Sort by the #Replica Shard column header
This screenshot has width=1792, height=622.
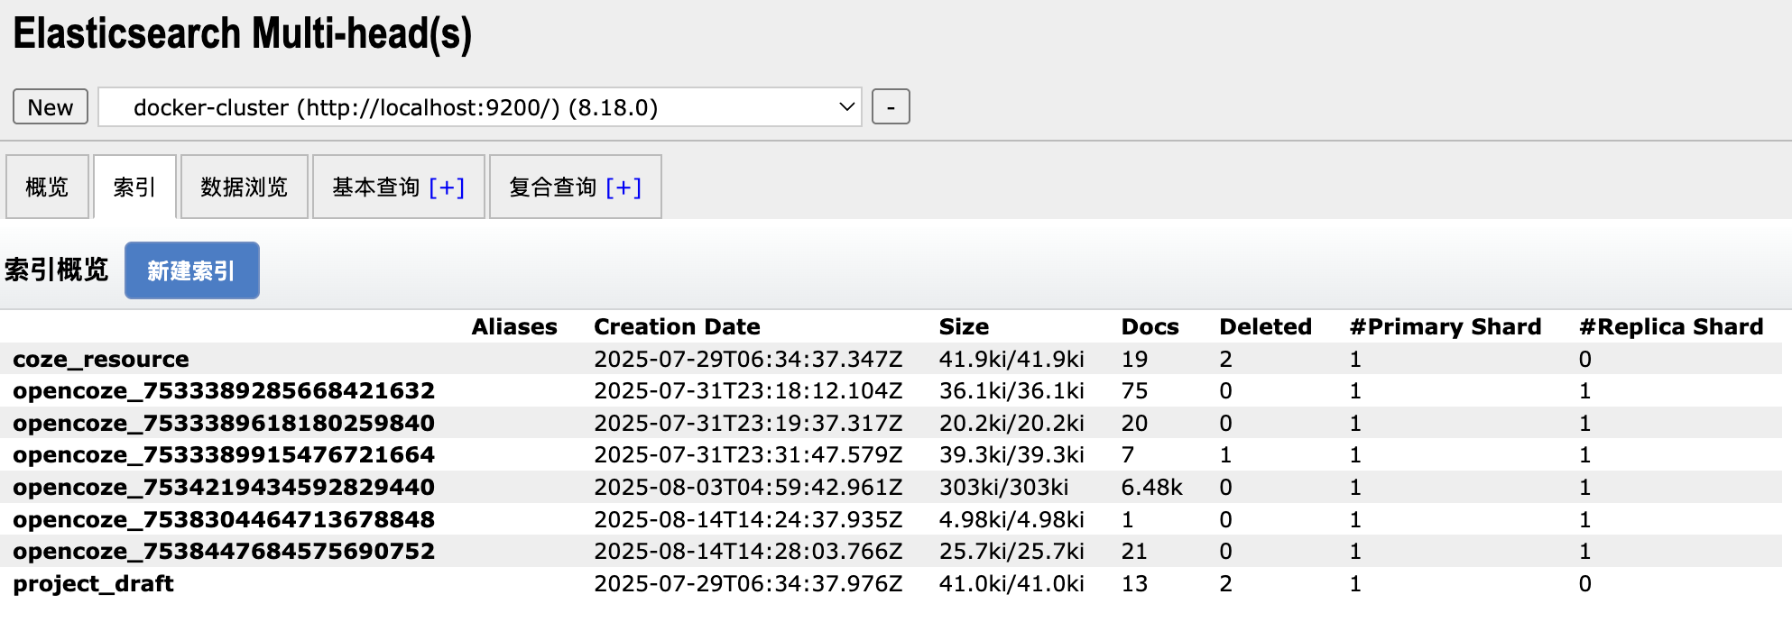click(1671, 326)
